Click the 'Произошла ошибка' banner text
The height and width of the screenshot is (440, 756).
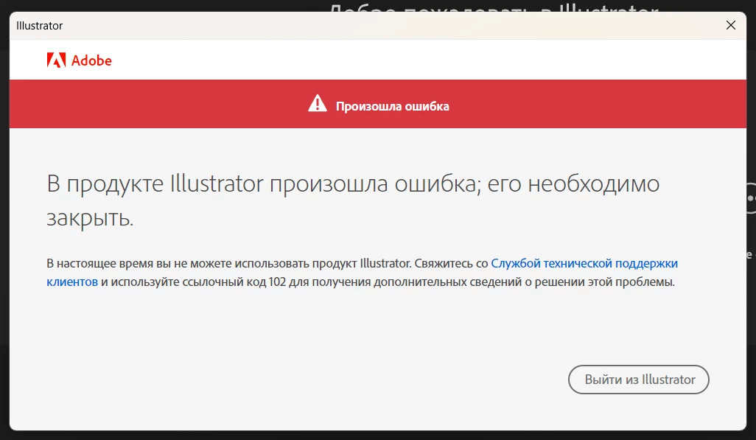pyautogui.click(x=393, y=106)
